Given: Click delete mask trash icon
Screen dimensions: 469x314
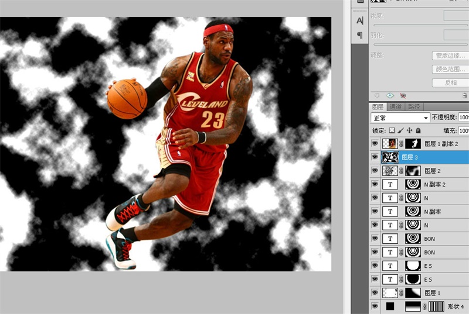Looking at the screenshot, I should 464,95.
